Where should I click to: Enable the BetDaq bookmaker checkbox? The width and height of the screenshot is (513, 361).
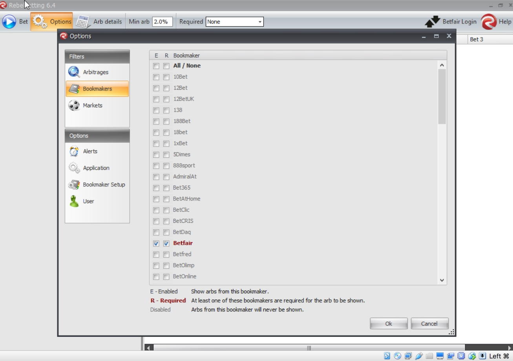pyautogui.click(x=156, y=232)
